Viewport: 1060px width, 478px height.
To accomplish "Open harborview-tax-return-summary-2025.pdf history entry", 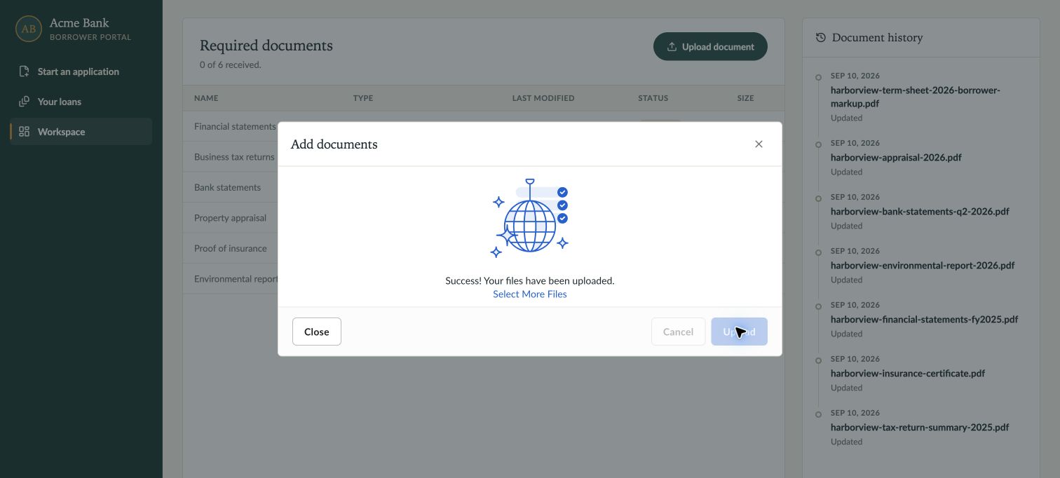I will click(920, 428).
